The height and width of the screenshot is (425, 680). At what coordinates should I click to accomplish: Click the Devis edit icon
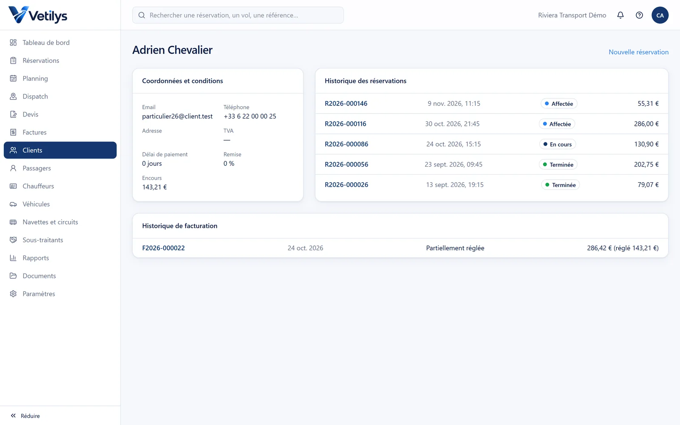pyautogui.click(x=13, y=114)
